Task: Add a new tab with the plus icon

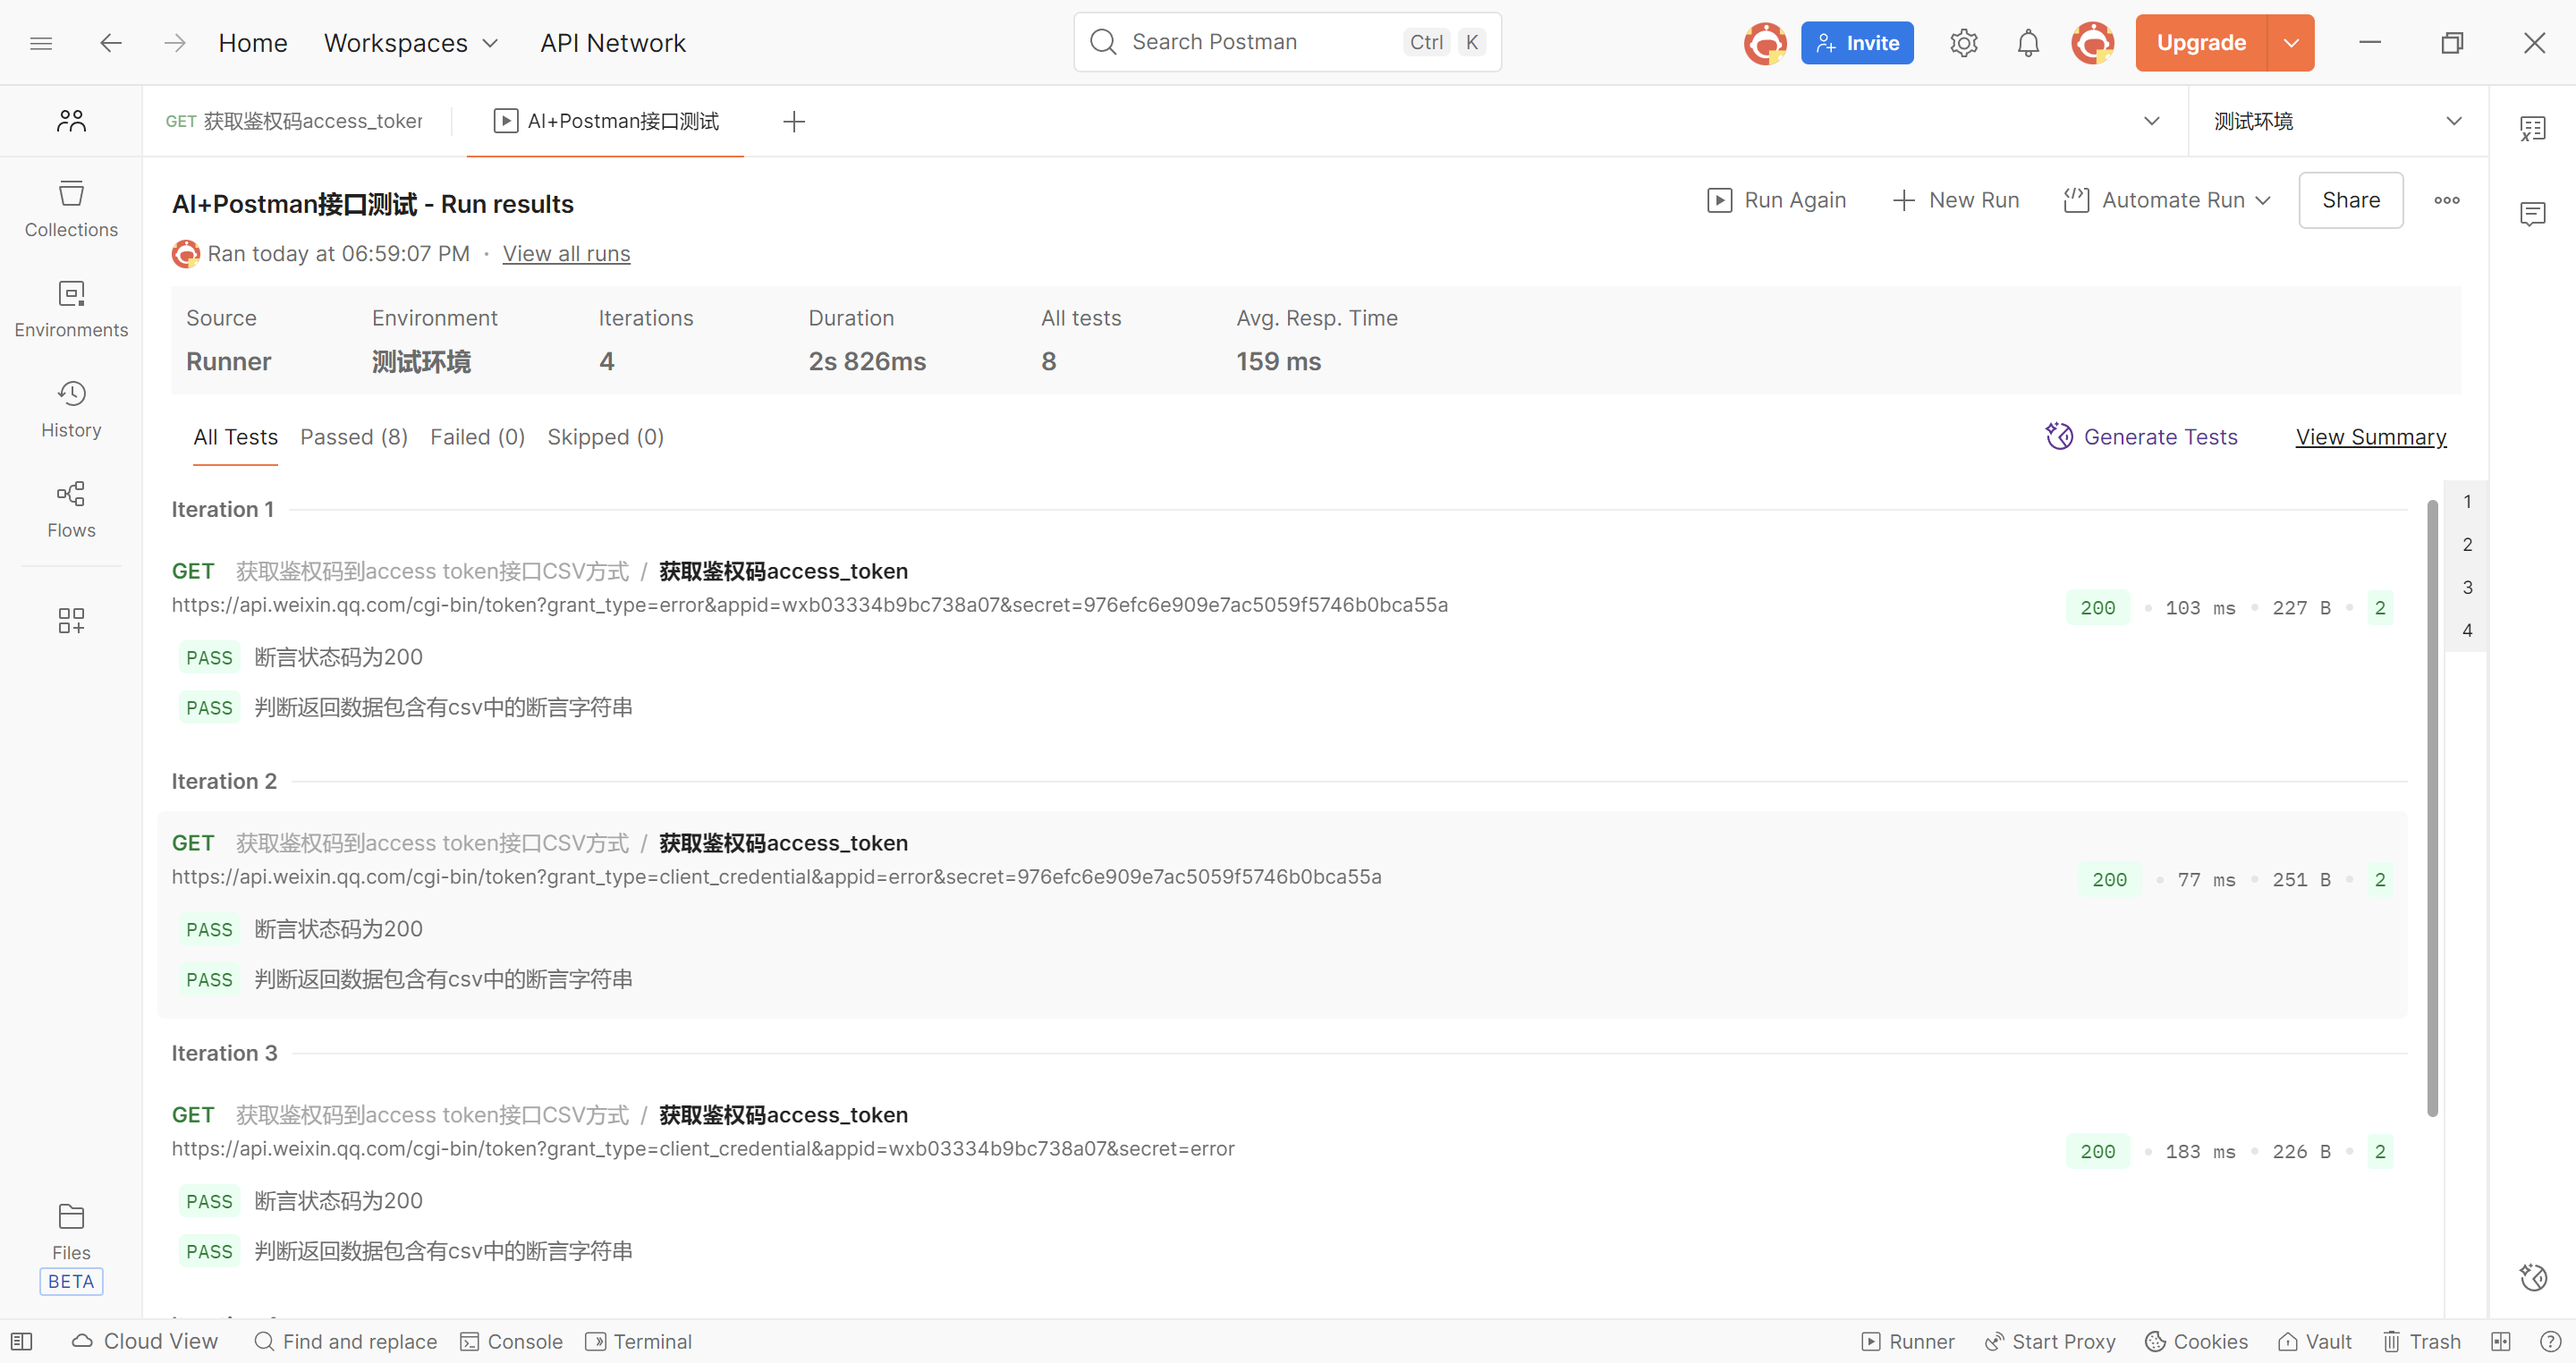Action: coord(794,121)
